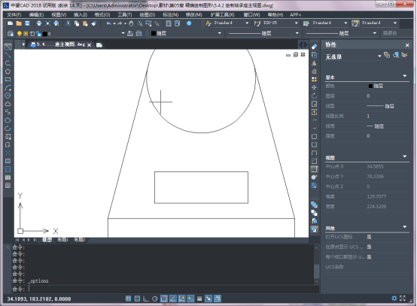Screen dimensions: 417x306
Task: Toggle ortho mode in status bar
Action: click(146, 298)
